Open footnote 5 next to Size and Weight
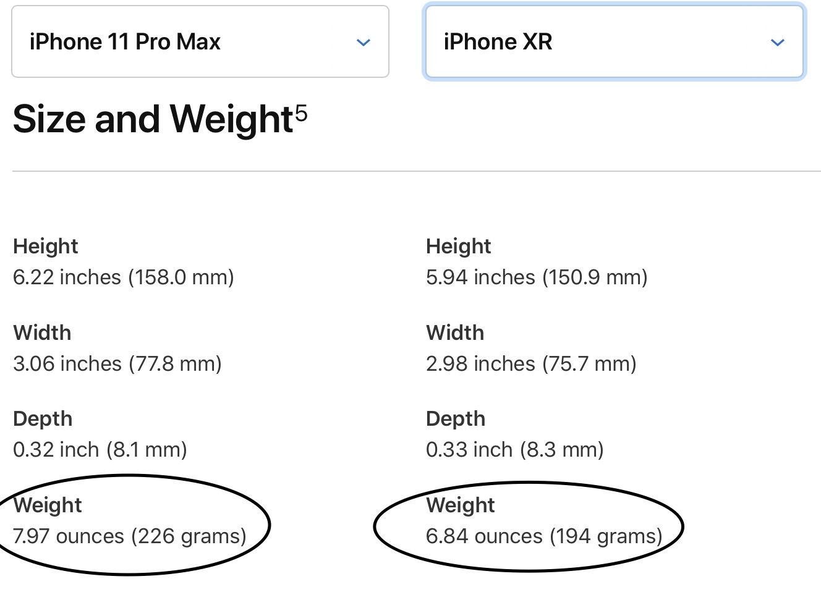 [x=301, y=112]
